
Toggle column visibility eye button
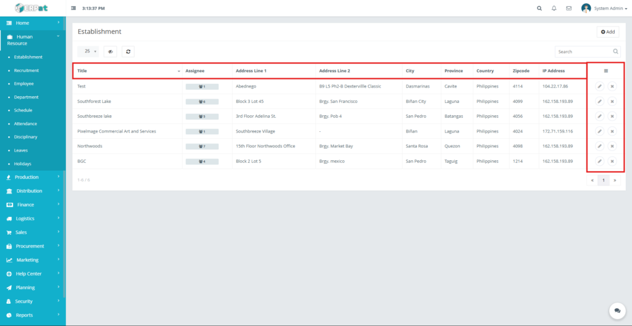[110, 52]
